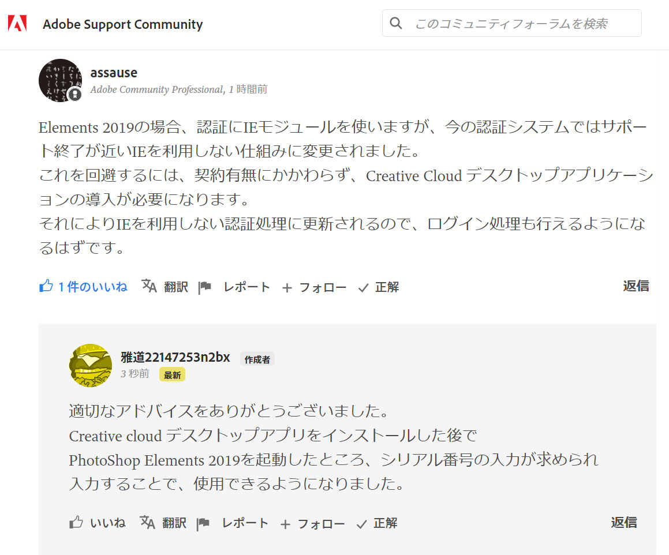Viewport: 669px width, 555px height.
Task: Follow the author's reply via フォロー
Action: (x=312, y=524)
